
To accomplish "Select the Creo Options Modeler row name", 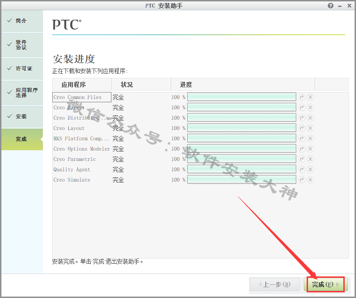I will [81, 149].
